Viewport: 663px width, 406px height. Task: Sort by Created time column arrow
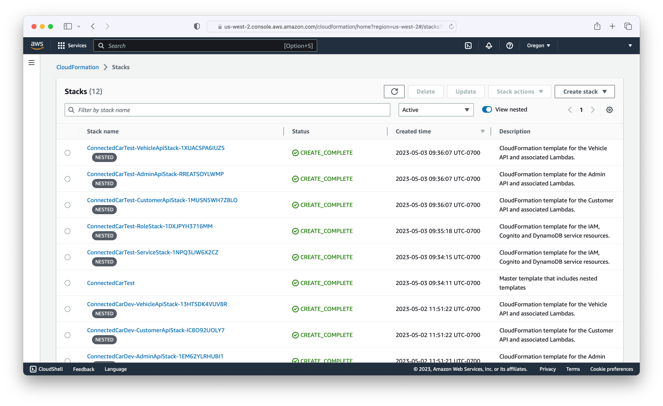483,131
